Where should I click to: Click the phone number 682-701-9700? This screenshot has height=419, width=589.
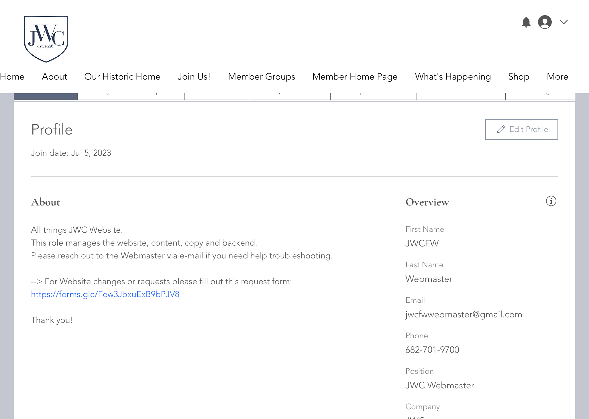click(x=432, y=350)
